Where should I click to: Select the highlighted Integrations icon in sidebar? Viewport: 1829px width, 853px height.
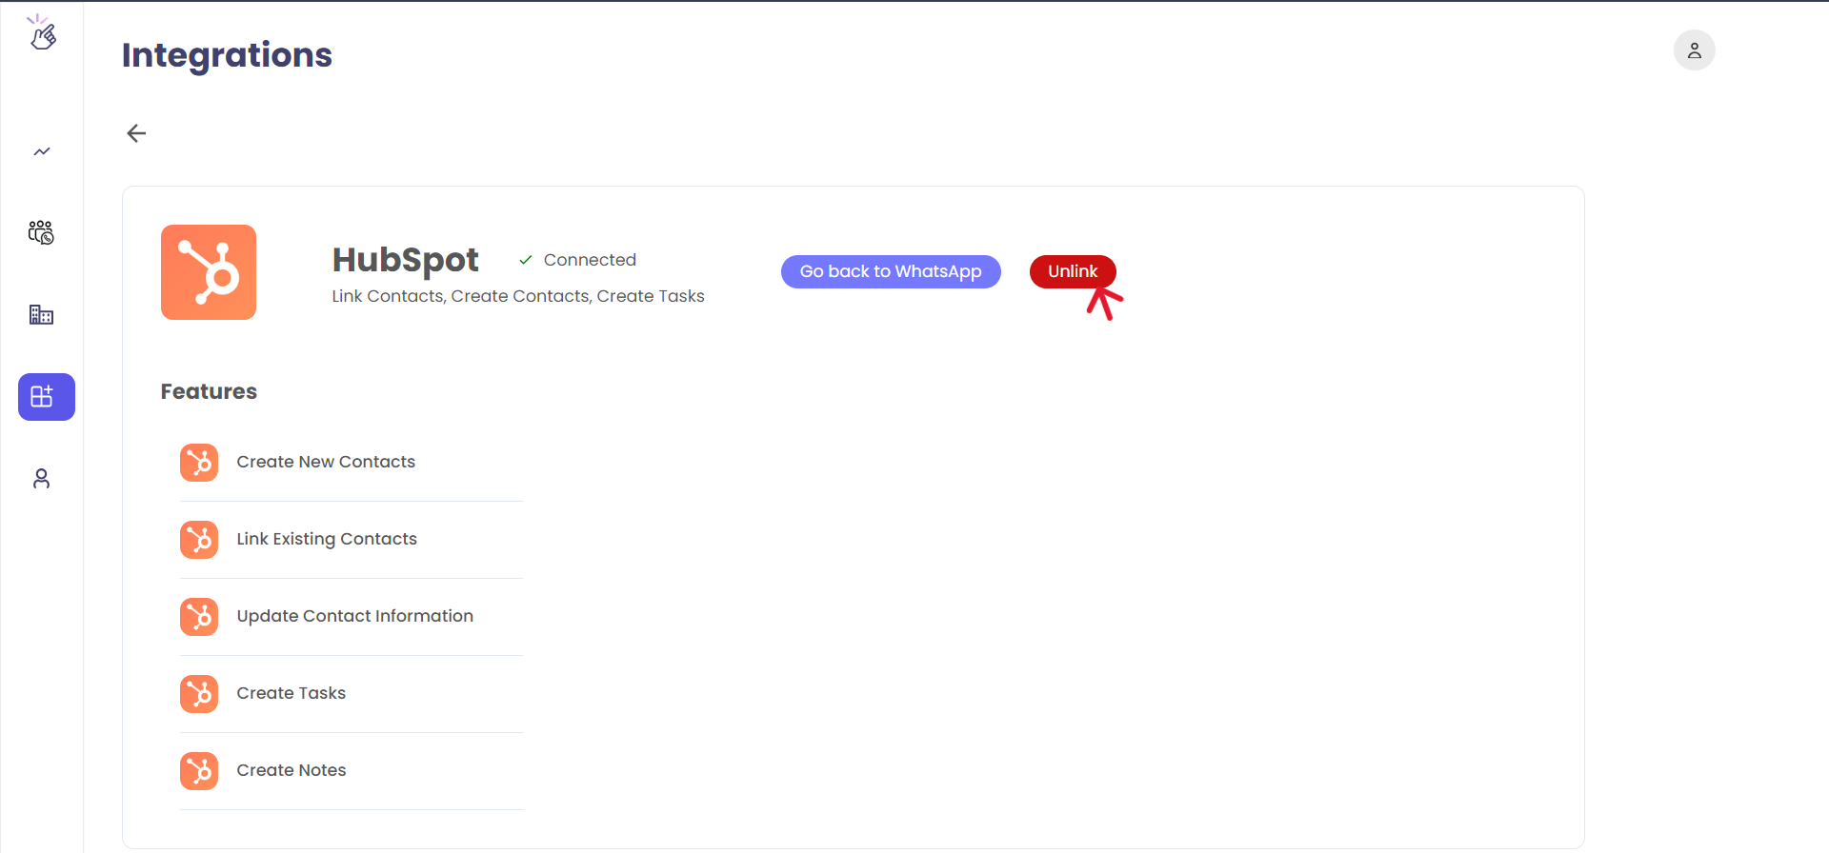[x=47, y=397]
